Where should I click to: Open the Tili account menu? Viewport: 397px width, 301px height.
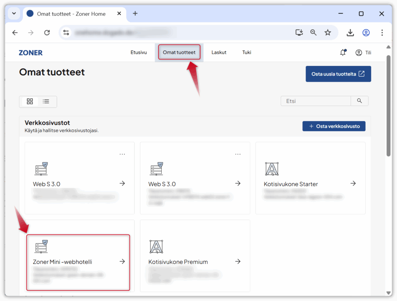(x=363, y=53)
